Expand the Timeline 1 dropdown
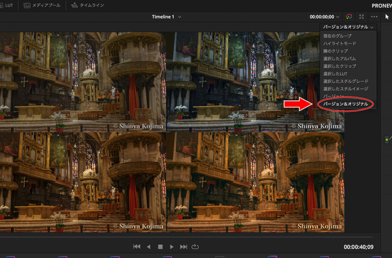 (x=165, y=17)
